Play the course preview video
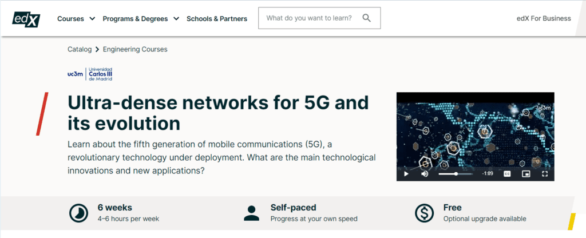This screenshot has height=238, width=586. click(406, 174)
